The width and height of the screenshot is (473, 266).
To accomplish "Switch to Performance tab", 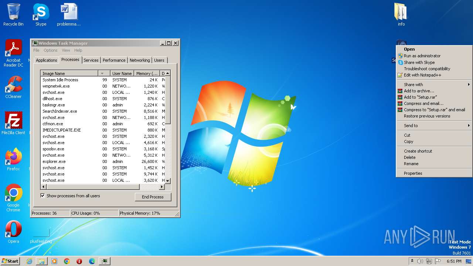I will 114,60.
